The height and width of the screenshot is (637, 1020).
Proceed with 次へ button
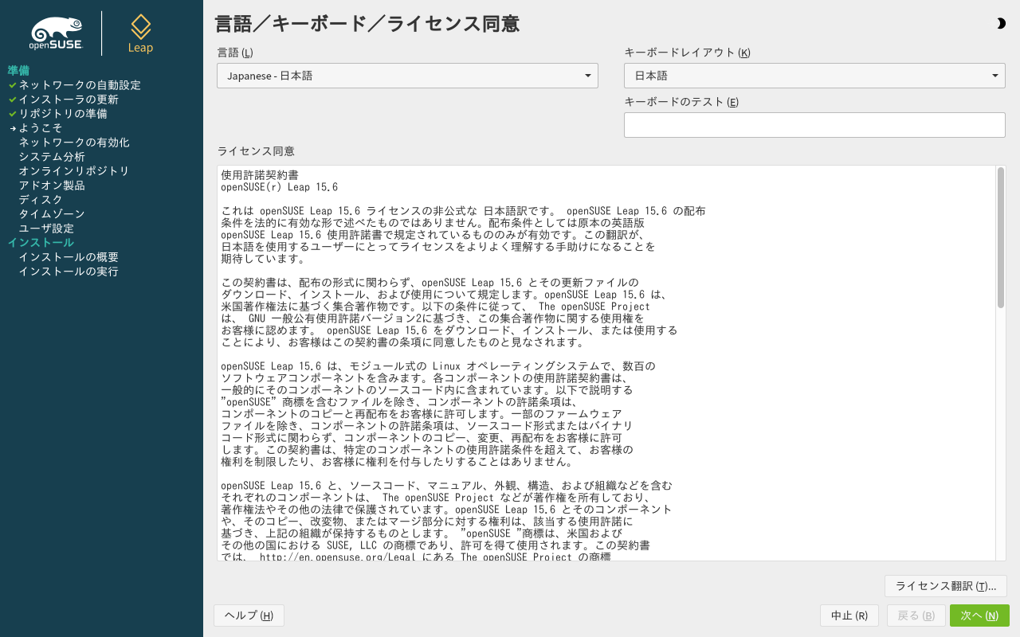(x=979, y=616)
